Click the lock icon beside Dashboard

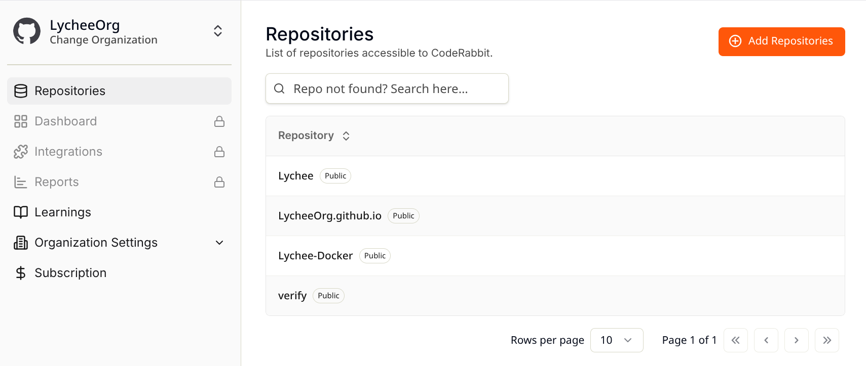(x=219, y=121)
